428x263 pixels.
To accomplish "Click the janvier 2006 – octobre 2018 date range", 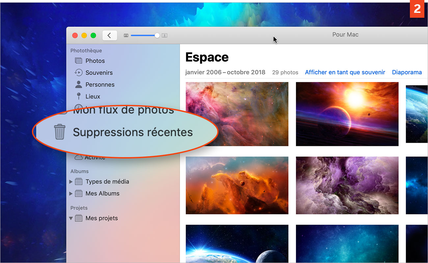I will point(225,72).
